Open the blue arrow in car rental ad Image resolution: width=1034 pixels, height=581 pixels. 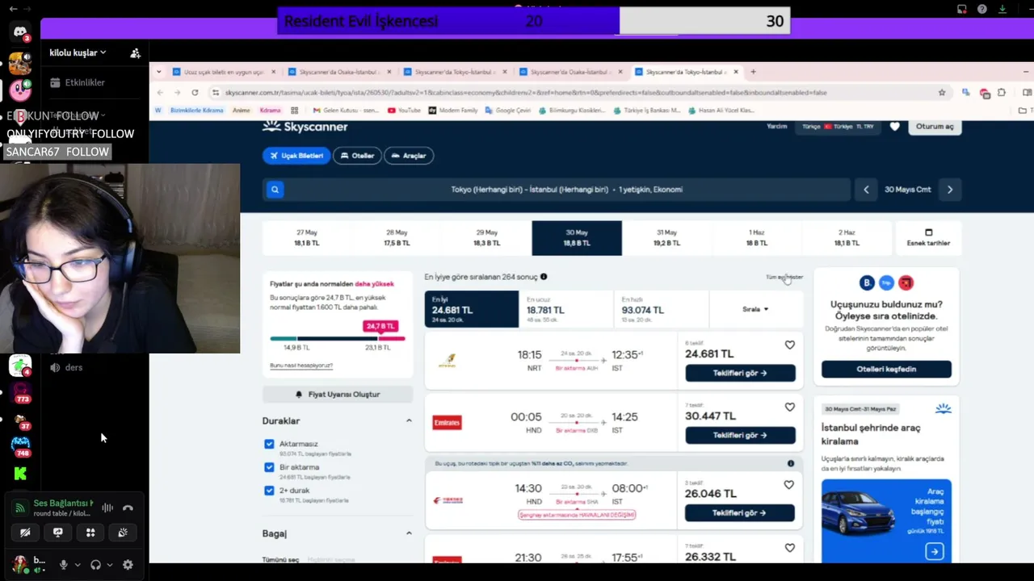pos(935,552)
